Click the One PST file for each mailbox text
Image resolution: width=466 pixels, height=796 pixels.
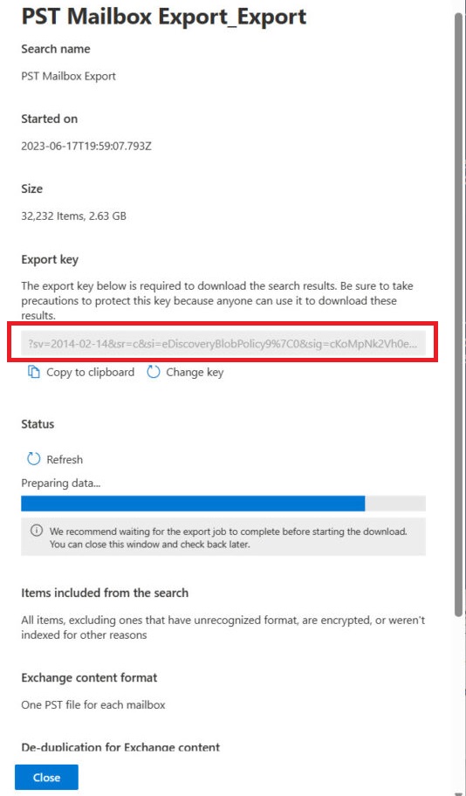(93, 704)
